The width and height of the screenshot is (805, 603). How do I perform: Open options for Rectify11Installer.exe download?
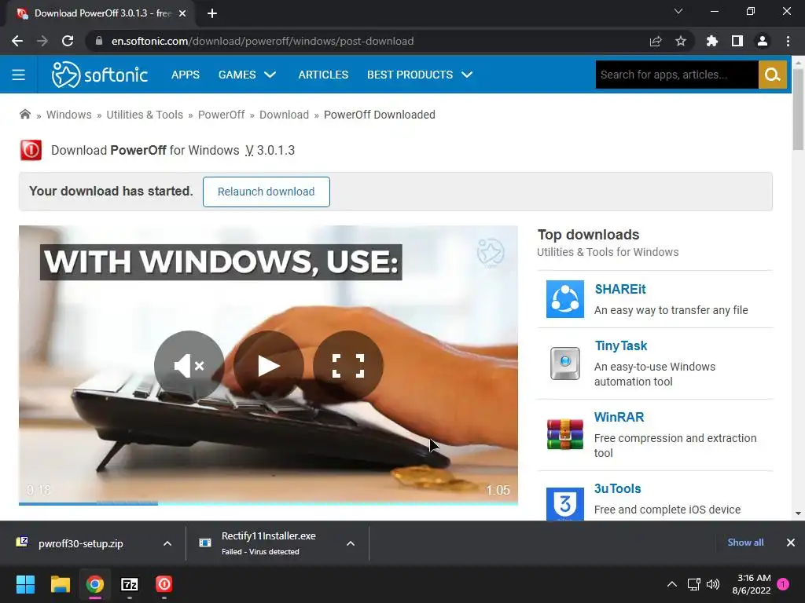tap(351, 543)
